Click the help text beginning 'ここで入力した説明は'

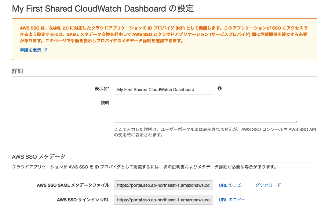(215, 132)
